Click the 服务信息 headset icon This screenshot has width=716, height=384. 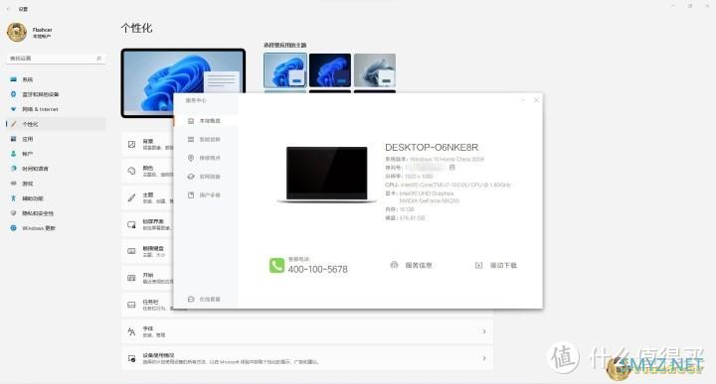pyautogui.click(x=394, y=265)
